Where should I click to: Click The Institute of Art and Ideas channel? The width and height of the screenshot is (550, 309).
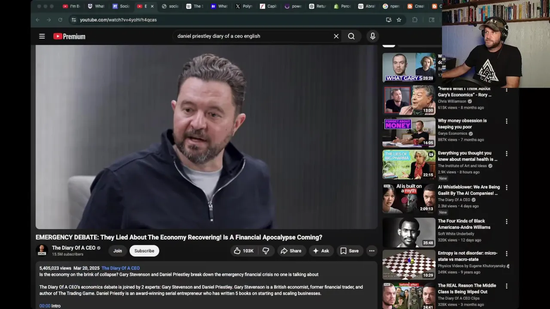coord(462,166)
